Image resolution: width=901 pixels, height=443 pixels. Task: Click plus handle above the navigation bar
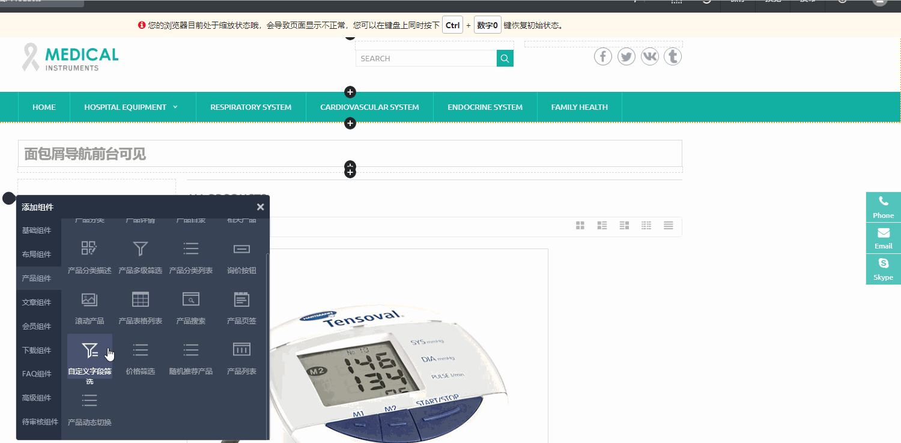click(350, 92)
